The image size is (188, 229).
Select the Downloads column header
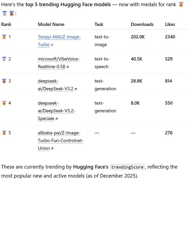click(x=142, y=24)
